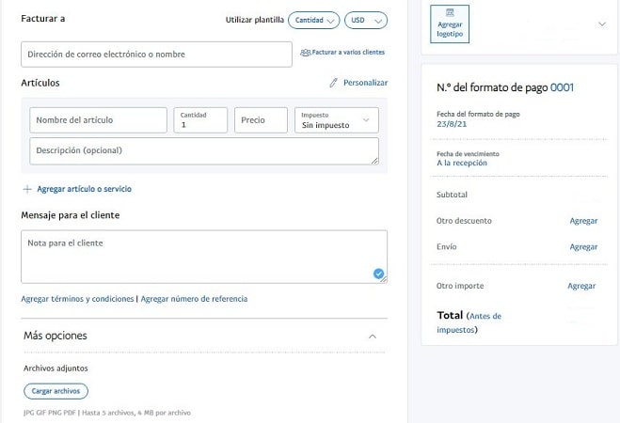Click the people icon for Facturar a varios clientes

[305, 53]
